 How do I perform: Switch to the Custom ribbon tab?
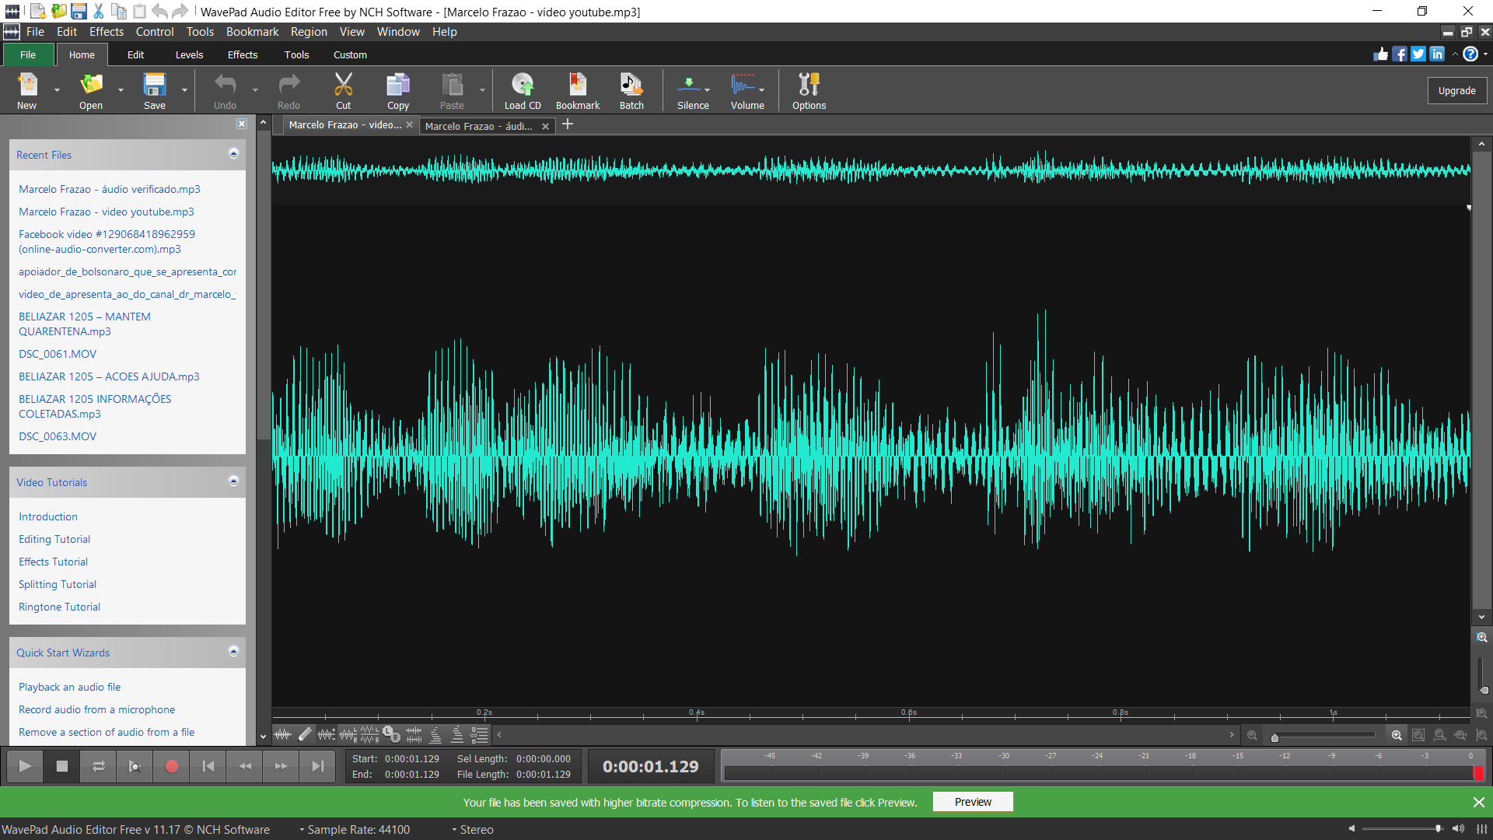350,54
